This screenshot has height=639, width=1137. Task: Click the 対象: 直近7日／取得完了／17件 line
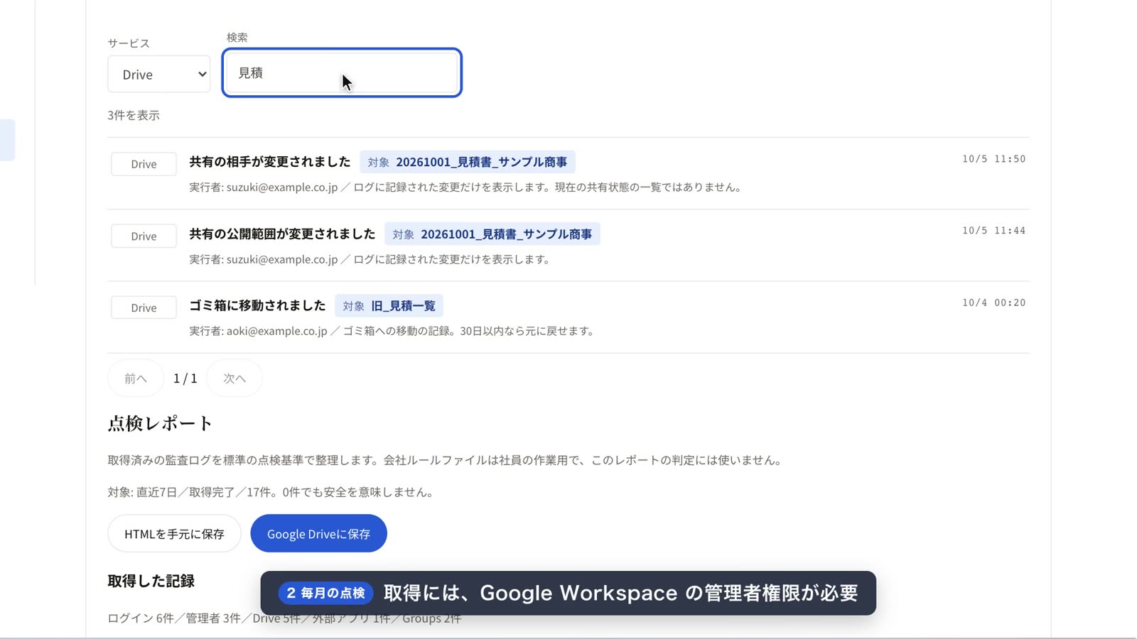pyautogui.click(x=272, y=492)
